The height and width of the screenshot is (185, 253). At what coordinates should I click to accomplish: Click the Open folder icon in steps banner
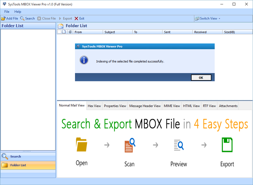point(82,145)
